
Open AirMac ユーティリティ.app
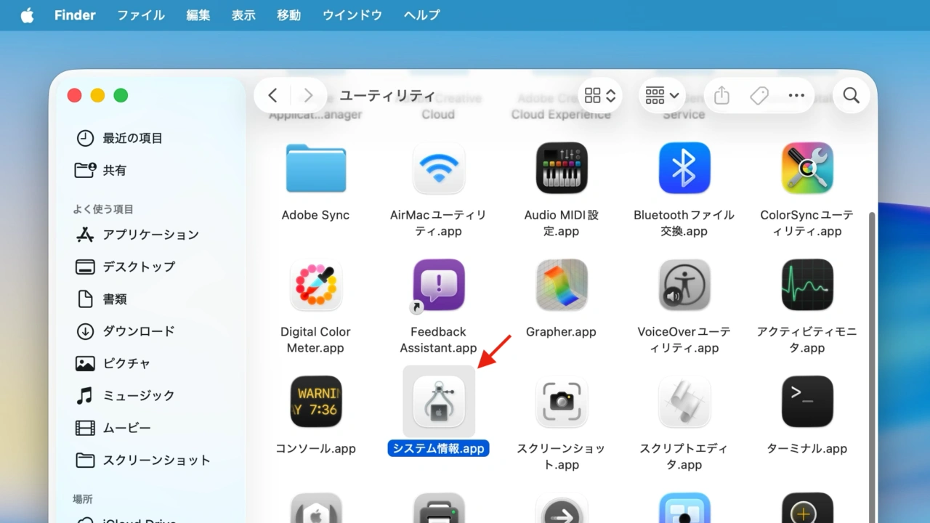click(x=438, y=168)
